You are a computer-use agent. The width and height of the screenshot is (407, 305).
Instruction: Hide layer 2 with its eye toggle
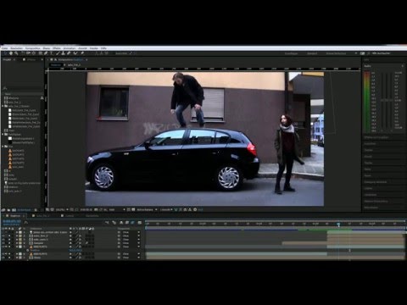3,236
